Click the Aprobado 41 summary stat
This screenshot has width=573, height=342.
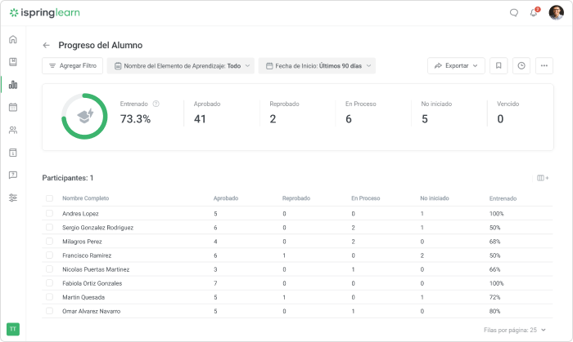coord(207,113)
